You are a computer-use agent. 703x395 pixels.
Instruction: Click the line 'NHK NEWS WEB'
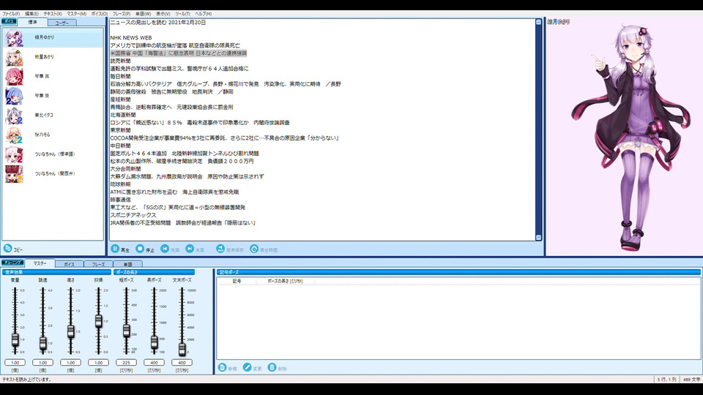pyautogui.click(x=131, y=38)
